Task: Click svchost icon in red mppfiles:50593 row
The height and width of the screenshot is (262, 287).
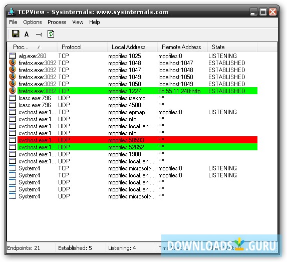Action: (x=13, y=140)
